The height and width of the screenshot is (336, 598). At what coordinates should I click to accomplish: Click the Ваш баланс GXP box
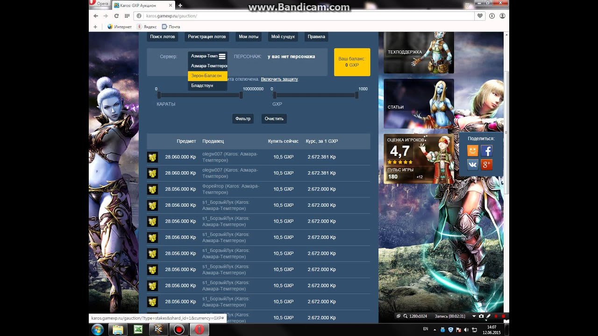352,62
